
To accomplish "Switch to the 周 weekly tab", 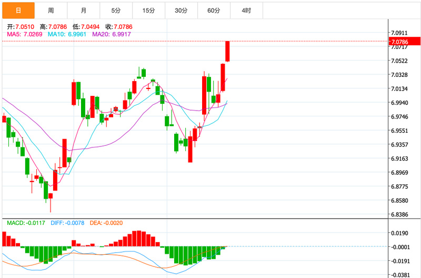I will 51,11.
